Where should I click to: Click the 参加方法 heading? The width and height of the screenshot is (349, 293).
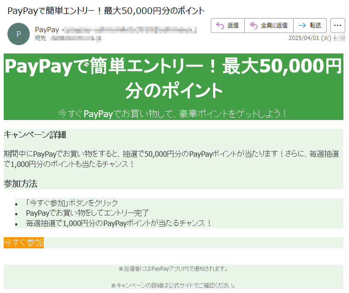[x=20, y=184]
